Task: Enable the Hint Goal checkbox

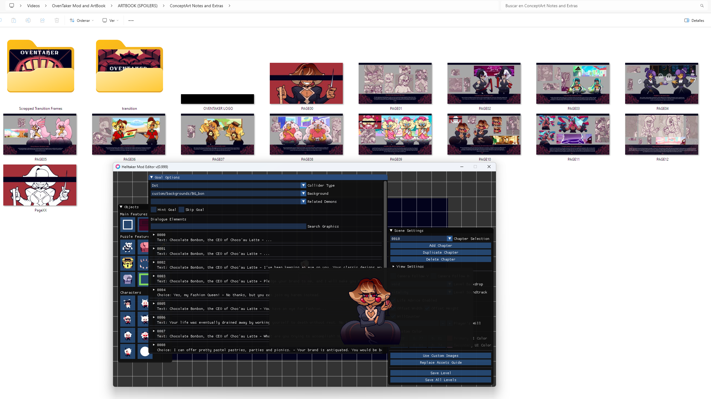Action: pos(154,210)
